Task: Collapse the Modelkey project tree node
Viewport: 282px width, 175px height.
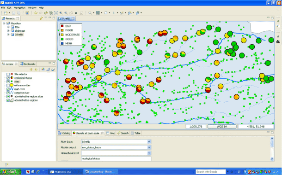Action: pyautogui.click(x=4, y=23)
